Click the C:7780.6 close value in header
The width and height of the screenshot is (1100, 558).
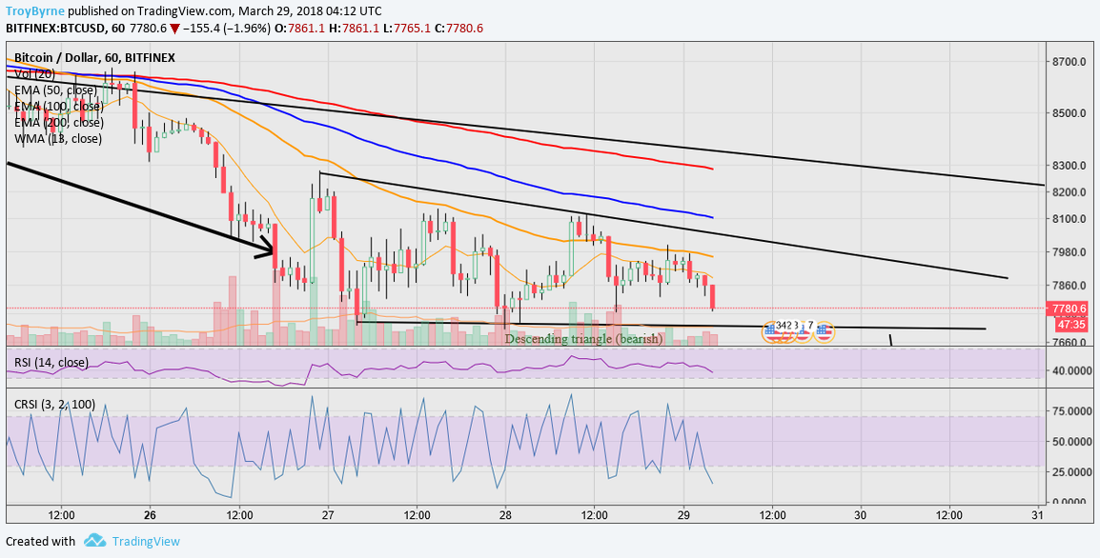coord(459,29)
